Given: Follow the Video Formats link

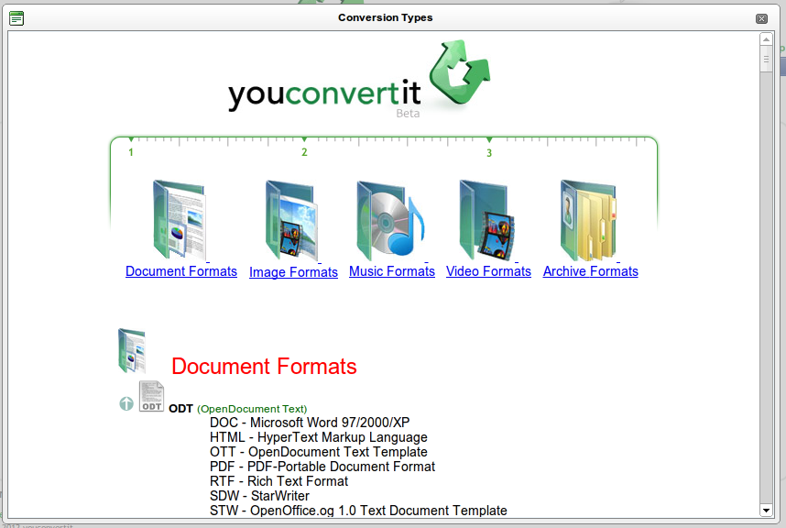Looking at the screenshot, I should coord(488,271).
